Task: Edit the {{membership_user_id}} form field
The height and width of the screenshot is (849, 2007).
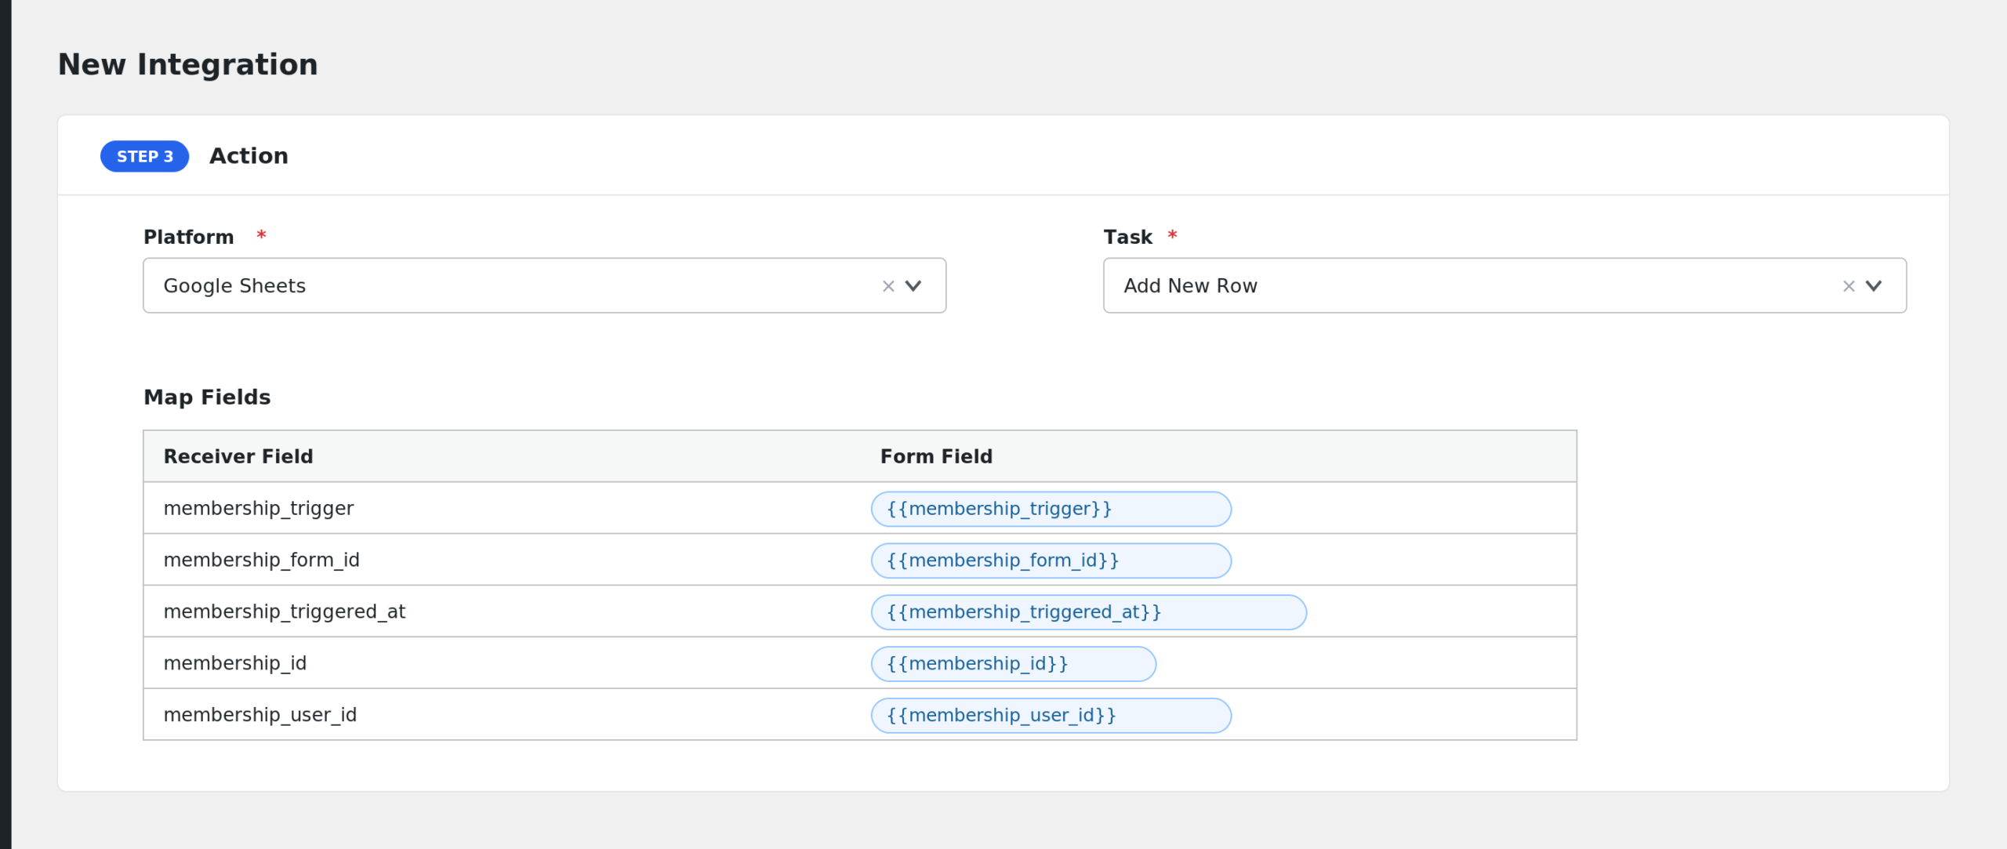Action: [1051, 716]
